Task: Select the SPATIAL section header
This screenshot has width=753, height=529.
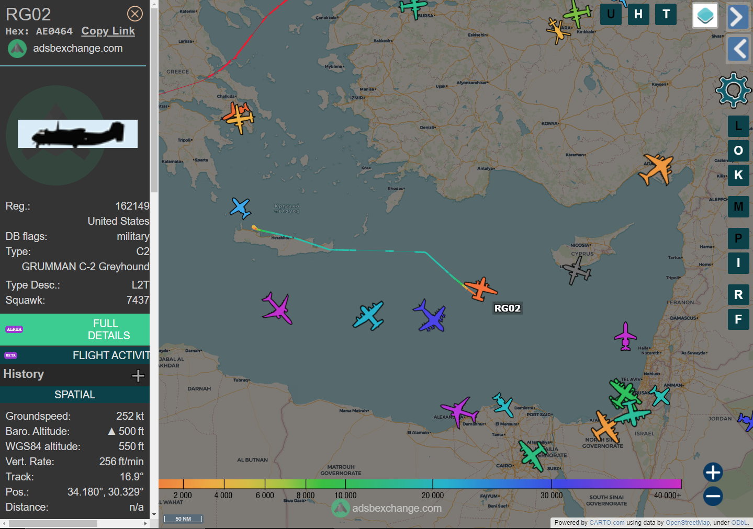Action: point(75,395)
